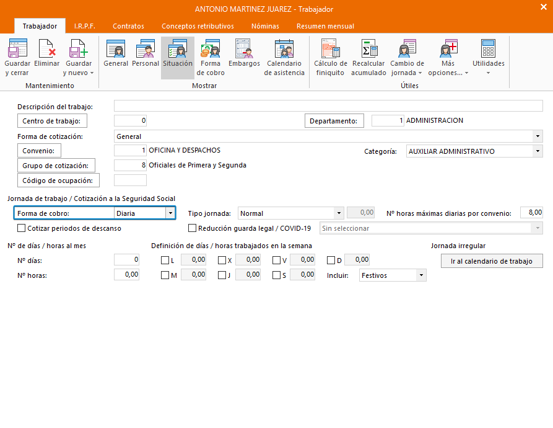Open the Forma de cobro ribbon icon

(x=210, y=49)
